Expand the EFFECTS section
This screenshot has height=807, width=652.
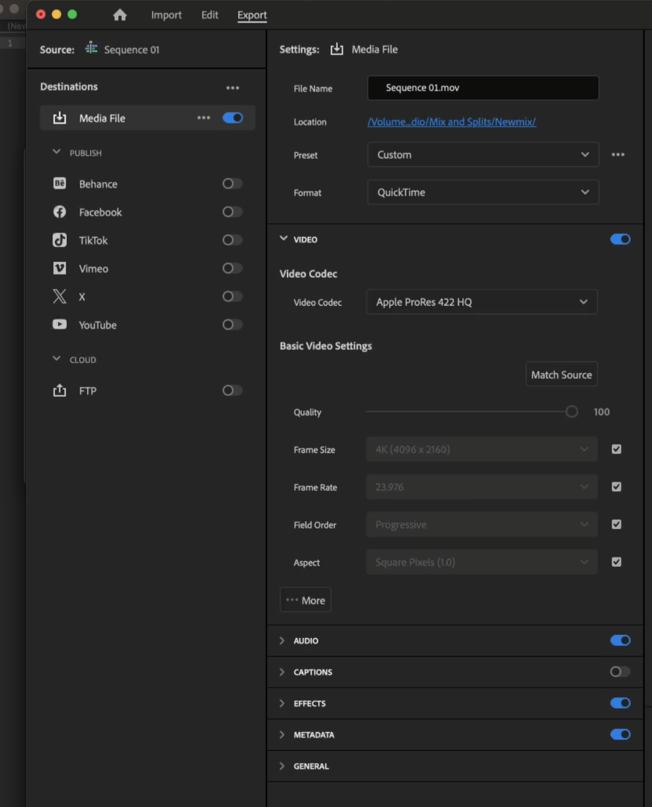click(282, 703)
